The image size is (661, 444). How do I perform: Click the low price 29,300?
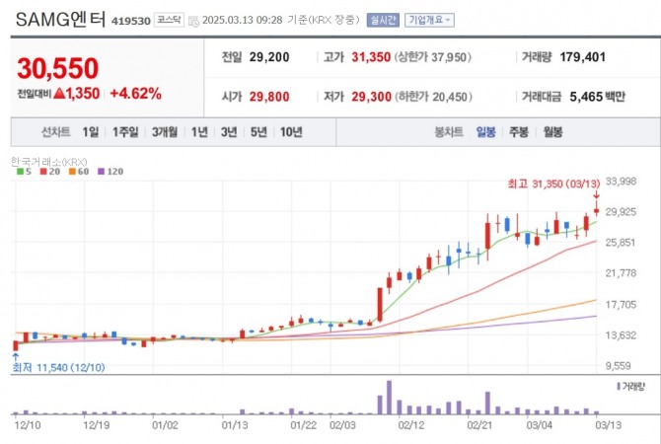tap(371, 97)
